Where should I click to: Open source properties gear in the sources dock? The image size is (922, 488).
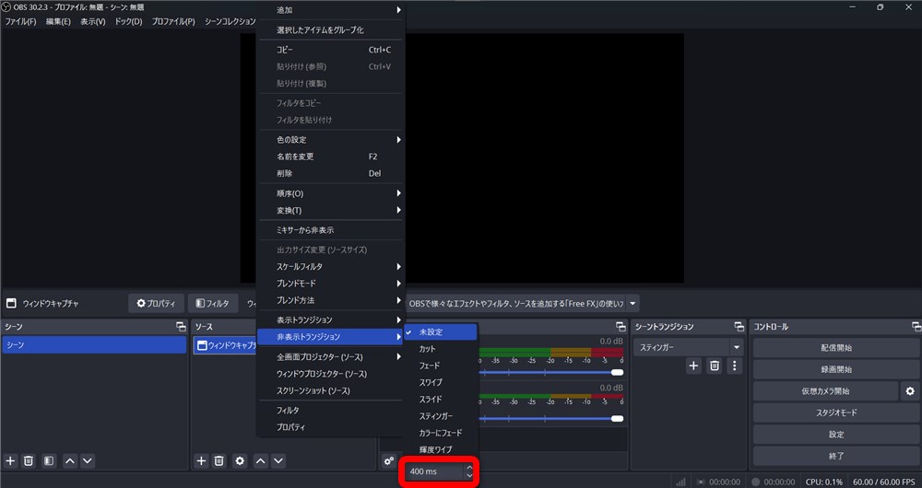point(240,461)
